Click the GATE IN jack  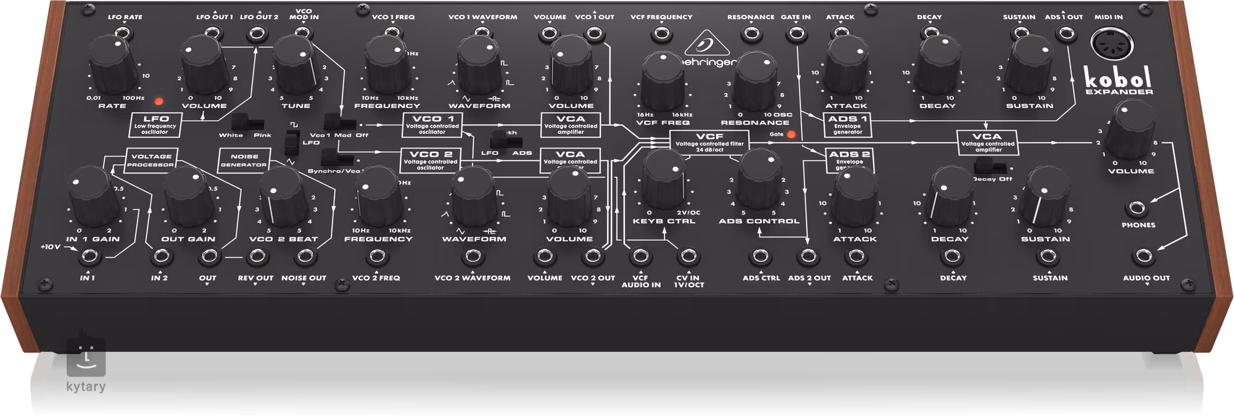point(795,34)
